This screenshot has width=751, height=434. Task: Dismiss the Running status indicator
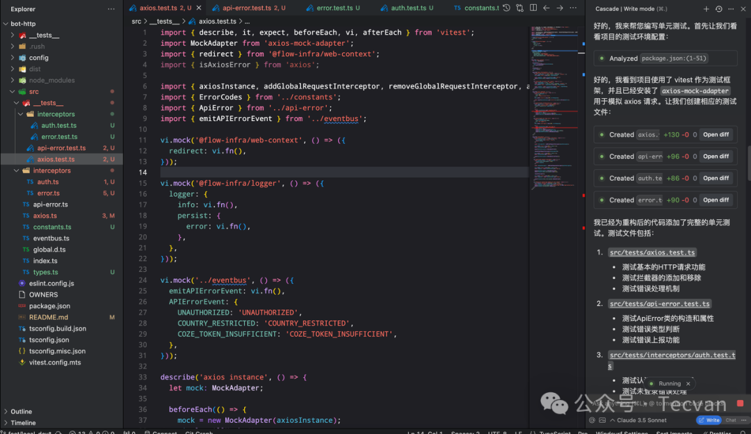(688, 383)
